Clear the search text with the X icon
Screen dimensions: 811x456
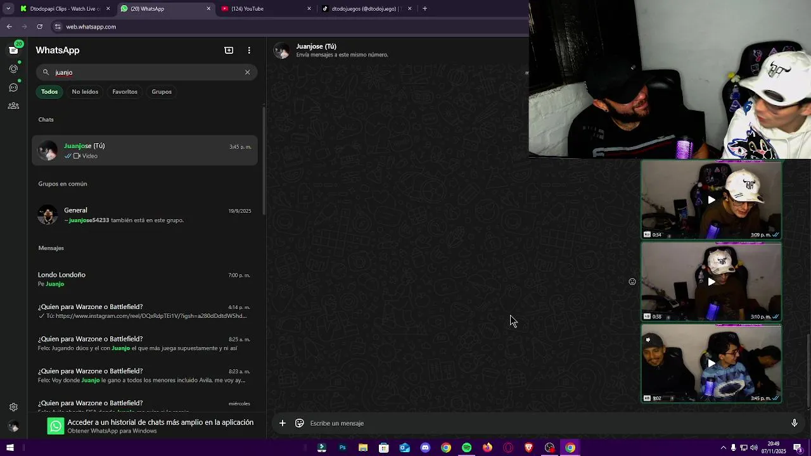(247, 72)
